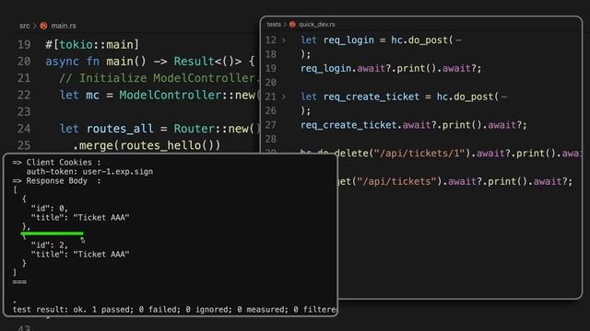The width and height of the screenshot is (590, 331).
Task: Click line number 19 in main.rs gutter
Action: (24, 45)
